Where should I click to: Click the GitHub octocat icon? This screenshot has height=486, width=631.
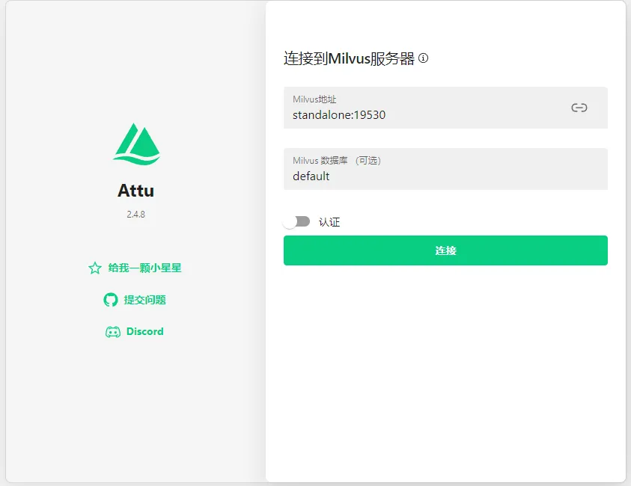click(x=111, y=300)
